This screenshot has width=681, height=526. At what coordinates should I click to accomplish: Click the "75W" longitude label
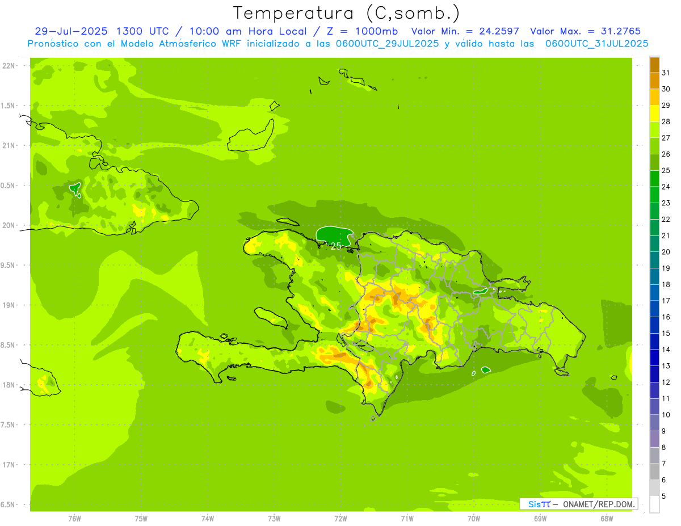click(x=141, y=519)
